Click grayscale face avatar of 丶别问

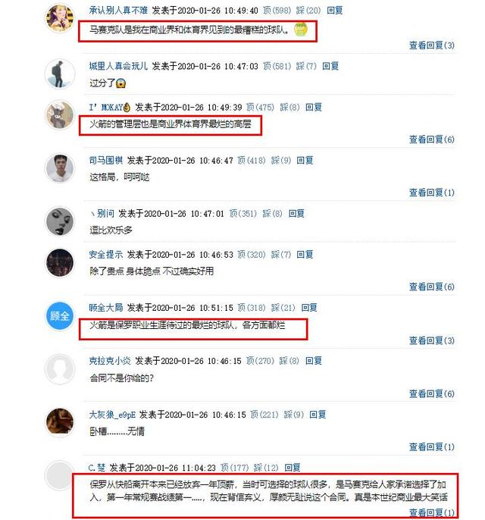60,221
